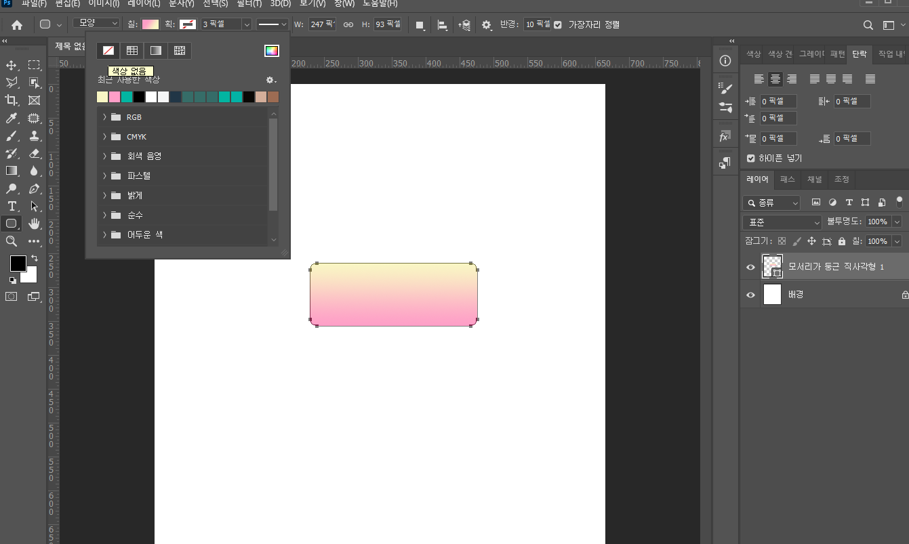Select the Crop tool

(12, 100)
